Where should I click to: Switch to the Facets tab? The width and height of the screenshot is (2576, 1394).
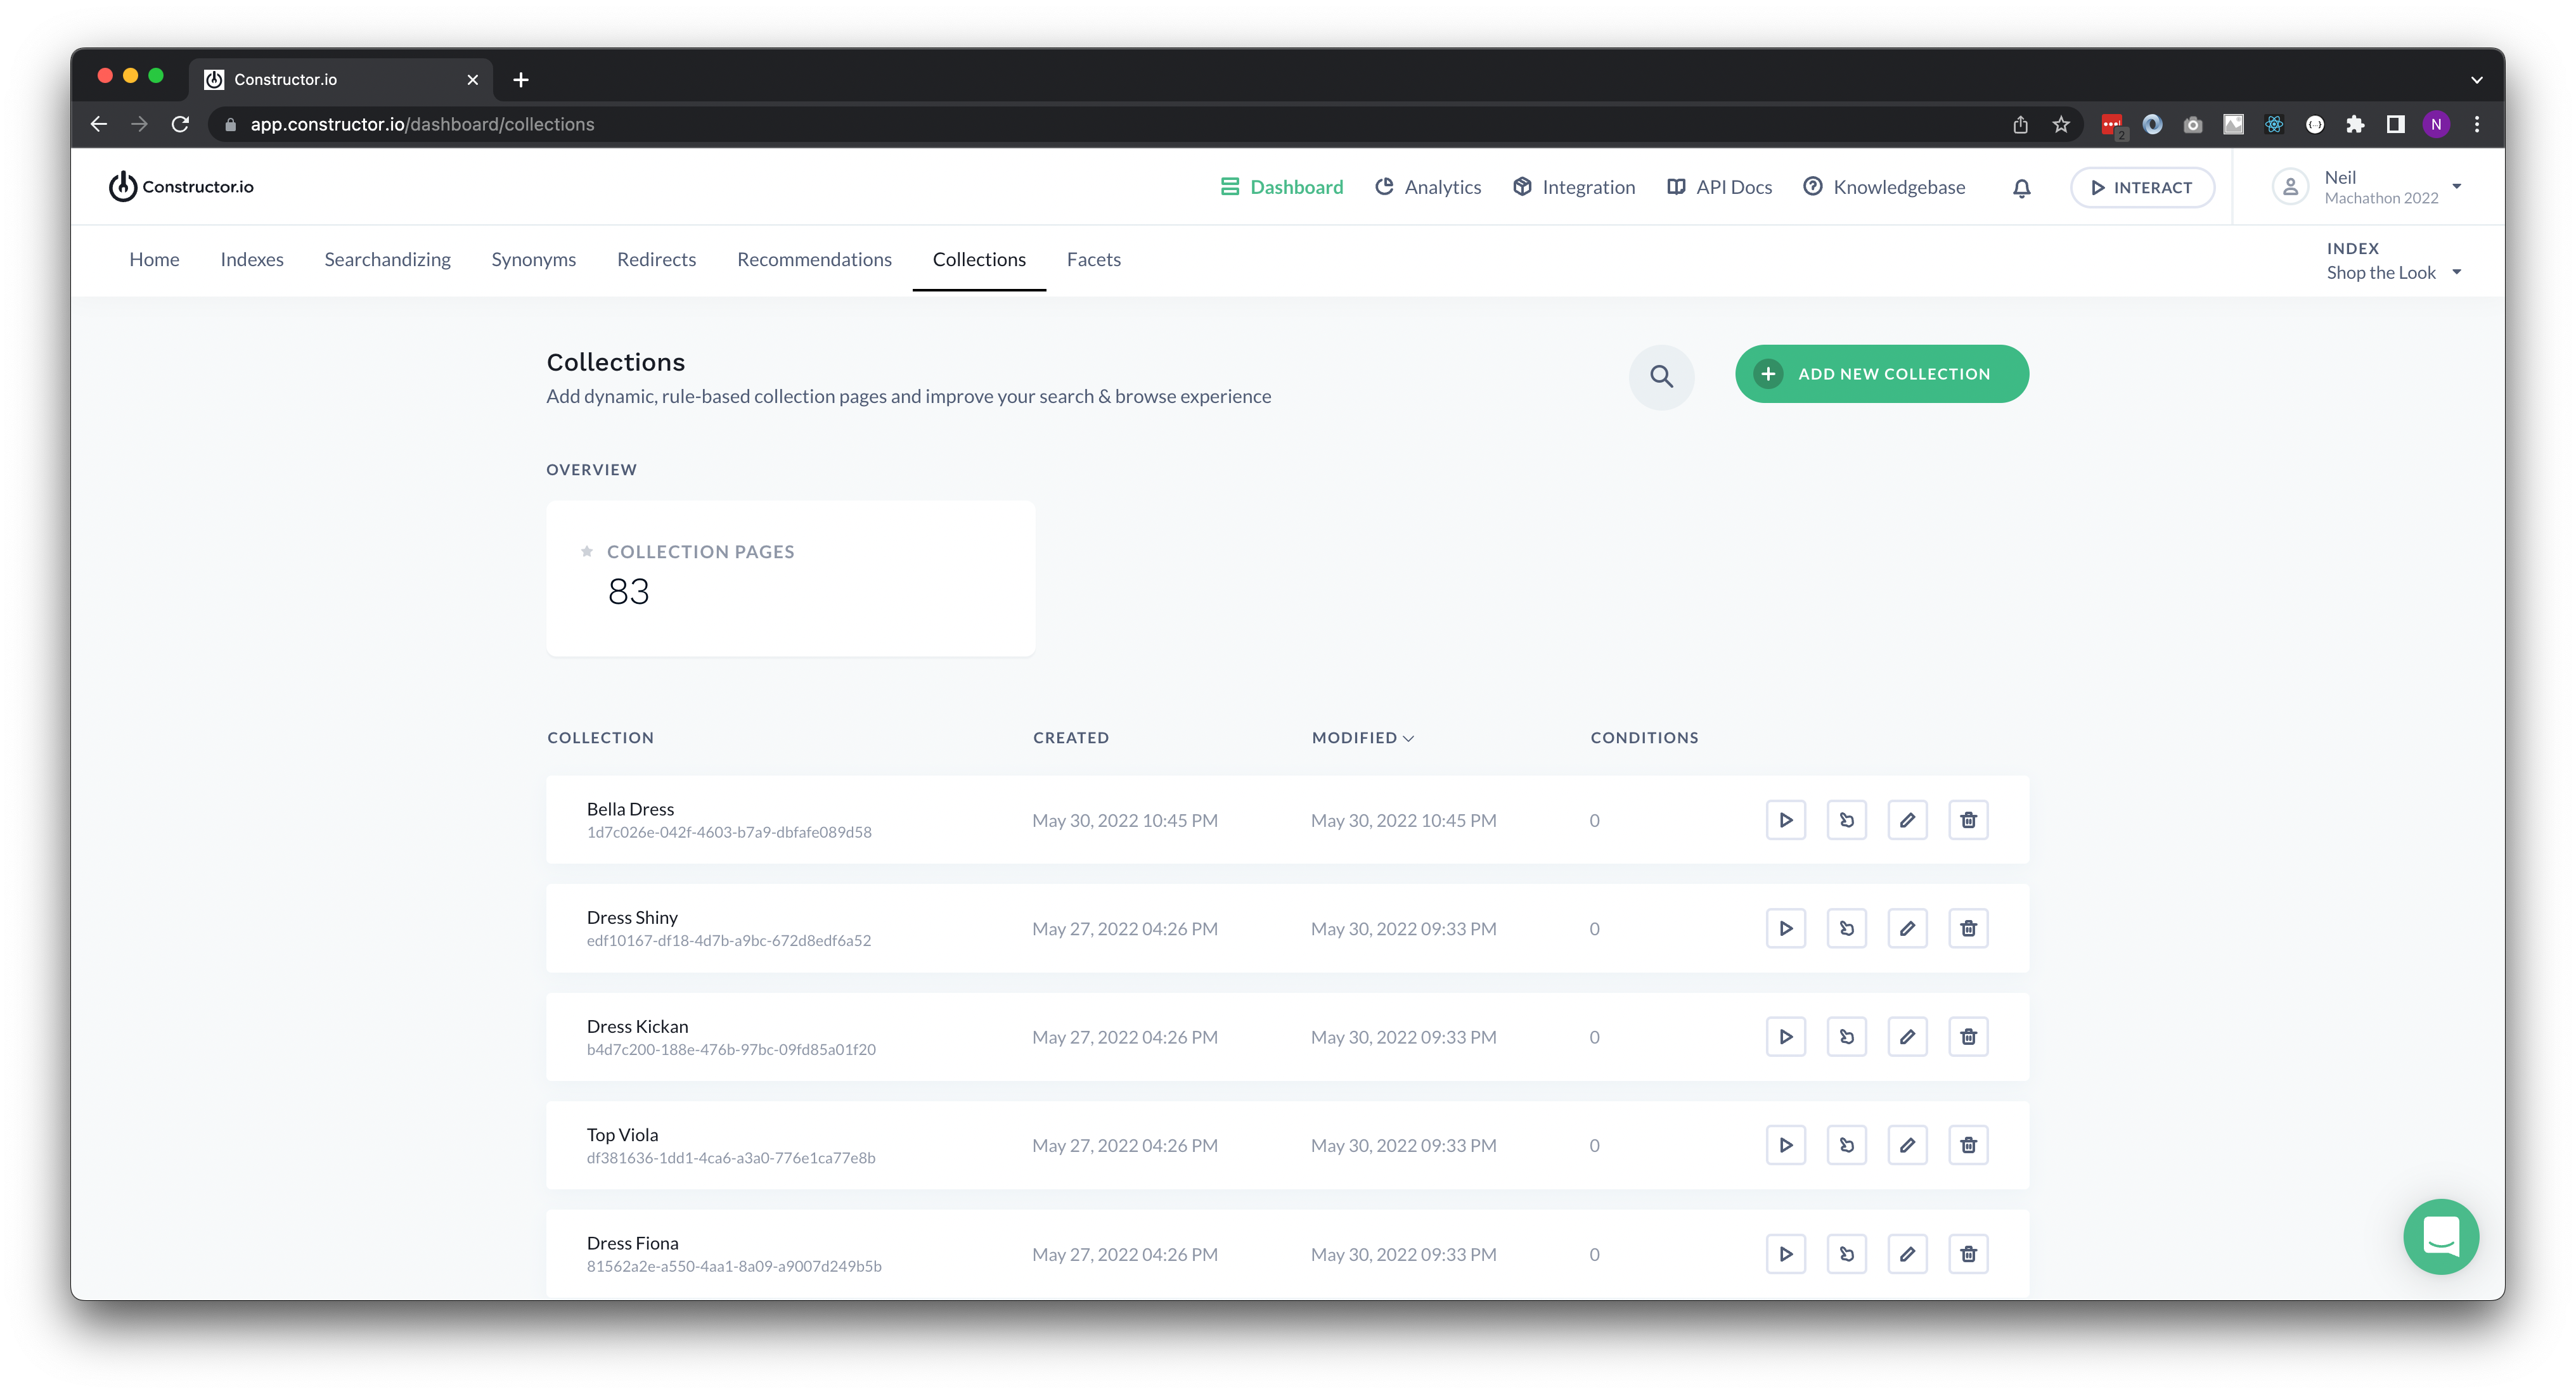click(x=1093, y=259)
